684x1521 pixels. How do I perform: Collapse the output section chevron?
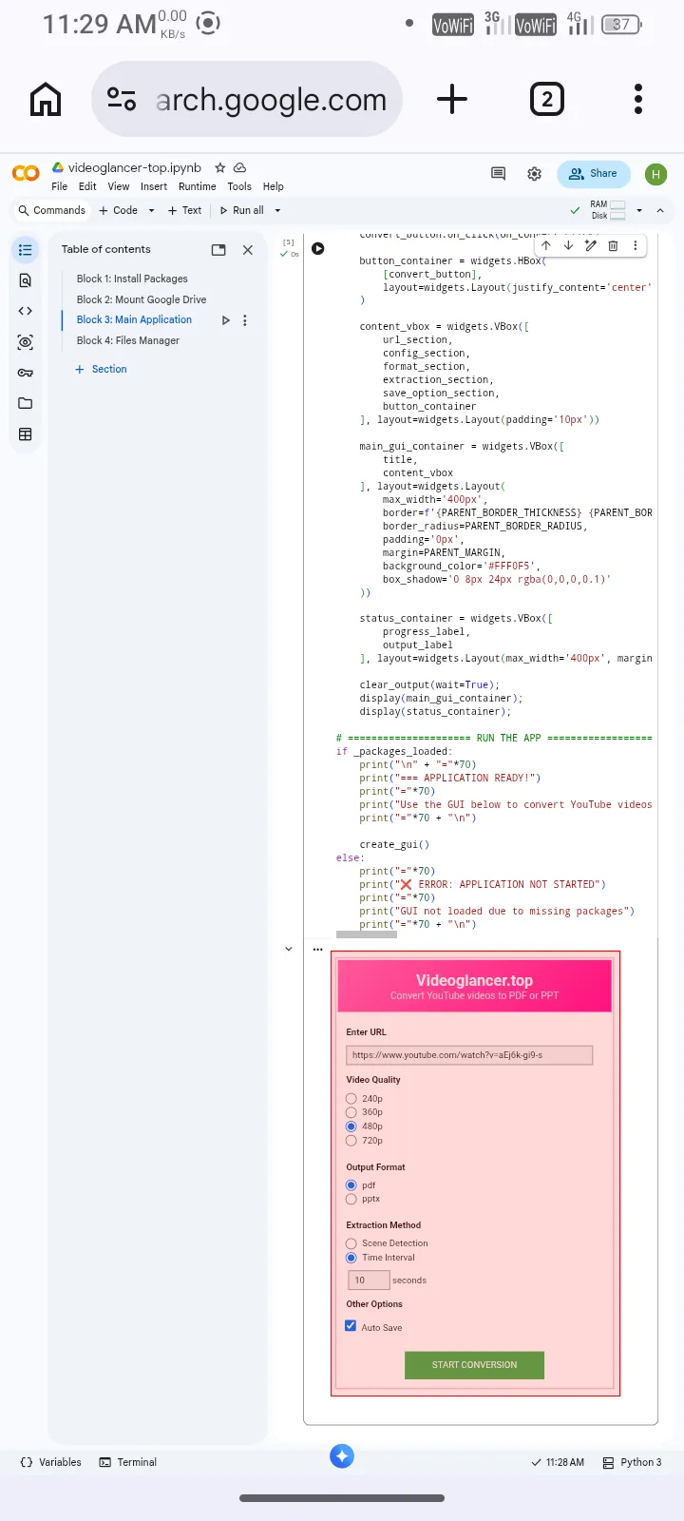[289, 949]
